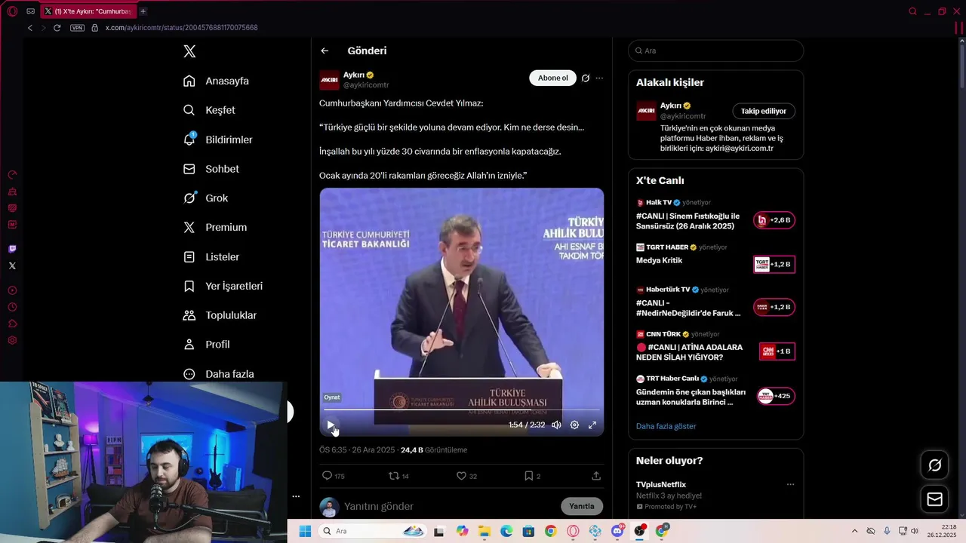Click the address bar URL
This screenshot has width=966, height=543.
[181, 28]
